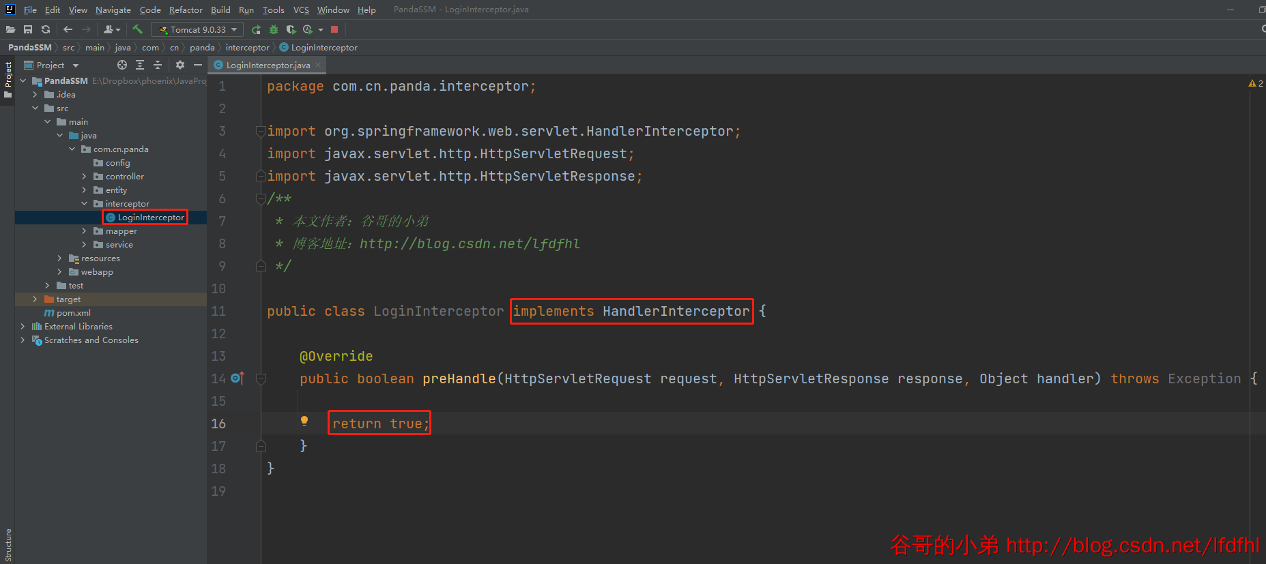The height and width of the screenshot is (564, 1266).
Task: Select the test folder in tree
Action: 70,285
